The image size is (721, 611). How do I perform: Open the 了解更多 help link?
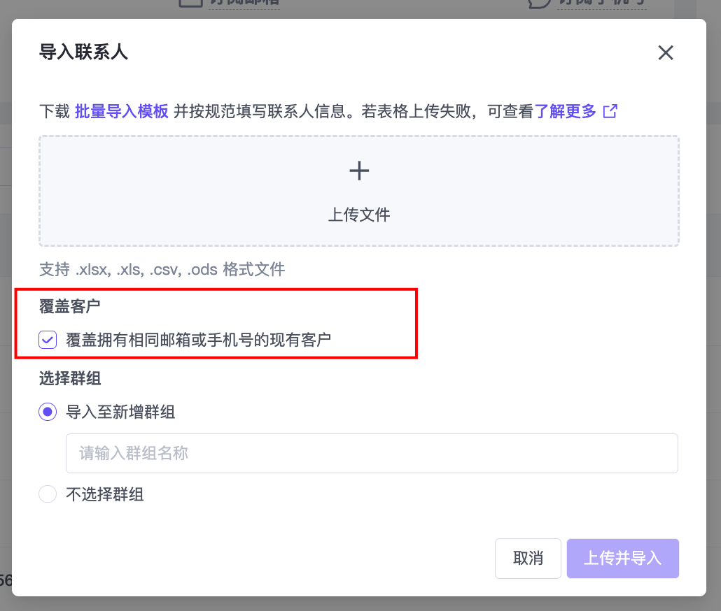pyautogui.click(x=565, y=111)
